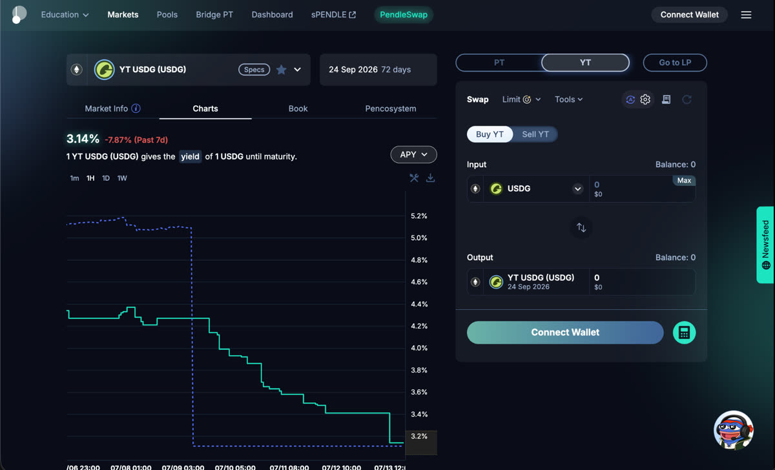Open the APY chart type dropdown

point(414,154)
